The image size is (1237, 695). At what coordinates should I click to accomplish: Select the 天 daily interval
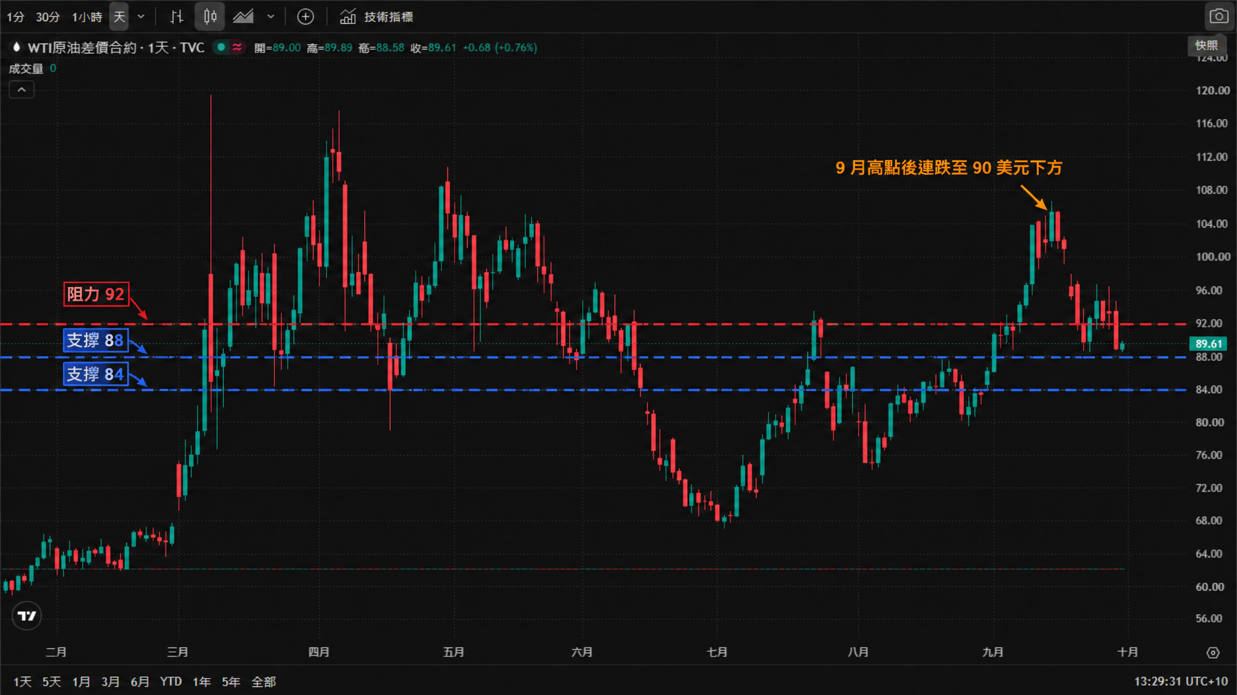point(120,17)
